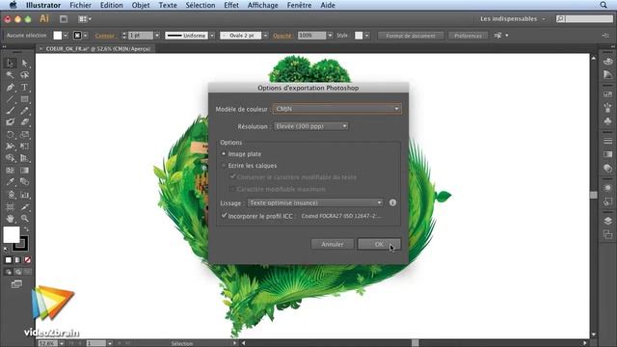This screenshot has height=347, width=617.
Task: Select the Column Graph tool
Action: coord(24,195)
